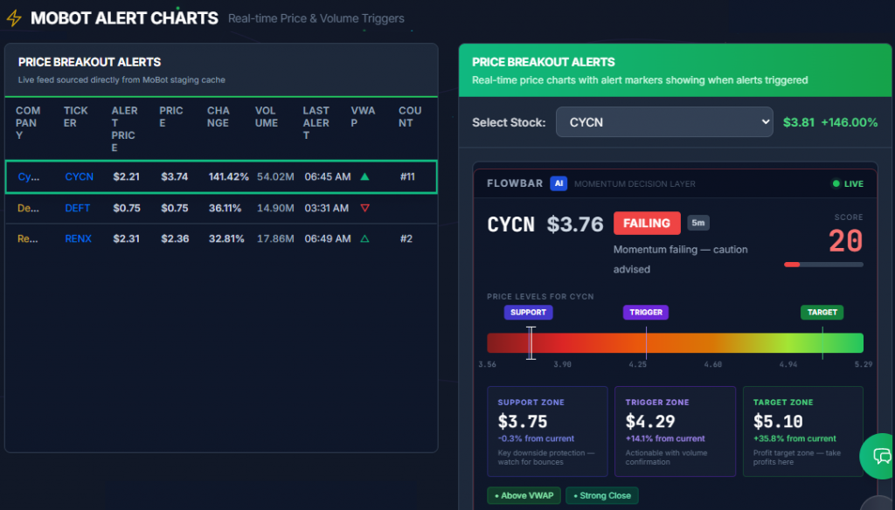Screen dimensions: 895x510
Task: Click the SUPPORT level marker
Action: (x=528, y=312)
